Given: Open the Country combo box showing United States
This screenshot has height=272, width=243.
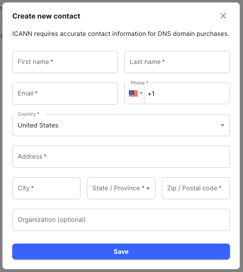Looking at the screenshot, I should pos(118,126).
